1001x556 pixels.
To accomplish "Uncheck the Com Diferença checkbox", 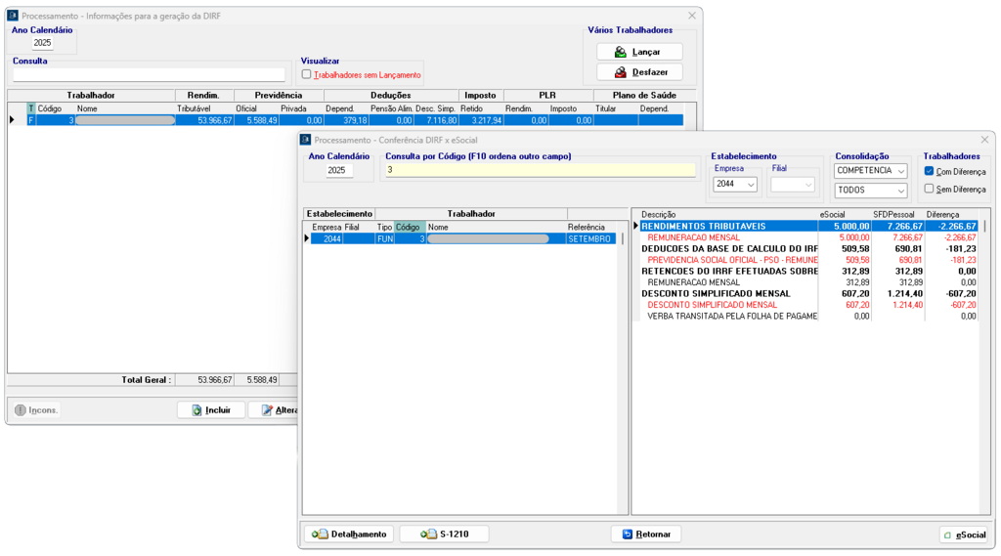I will pyautogui.click(x=929, y=171).
